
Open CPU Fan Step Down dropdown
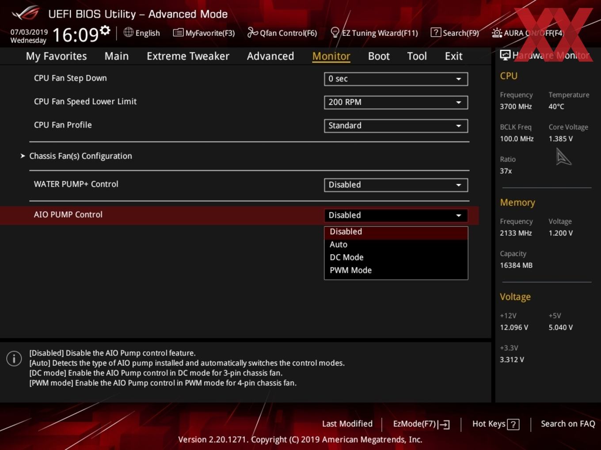pos(396,79)
